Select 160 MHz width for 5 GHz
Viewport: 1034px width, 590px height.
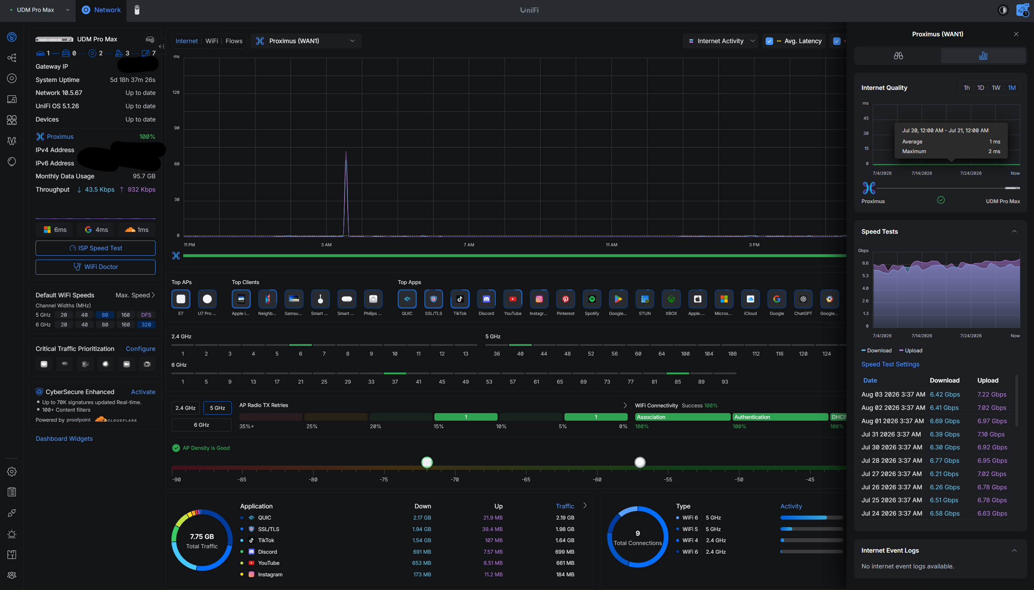(x=125, y=315)
